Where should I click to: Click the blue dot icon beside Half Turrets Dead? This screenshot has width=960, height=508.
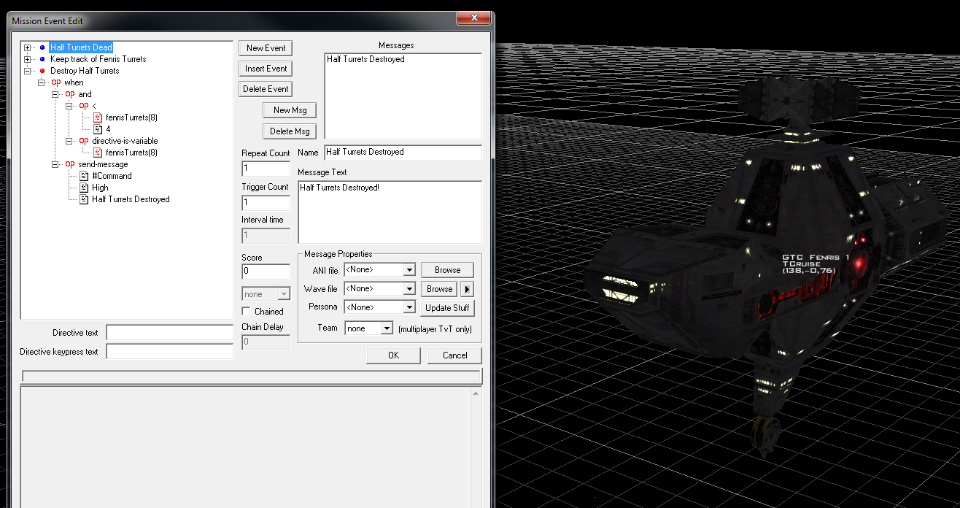coord(42,47)
